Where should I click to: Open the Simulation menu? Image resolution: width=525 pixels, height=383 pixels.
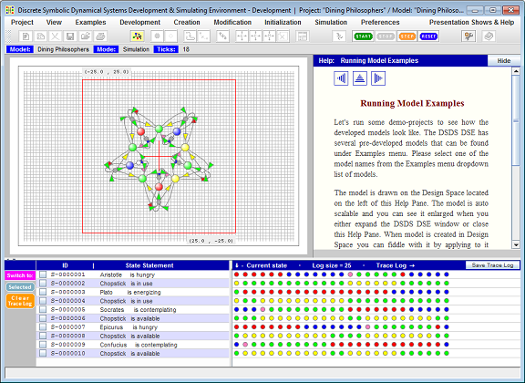[331, 23]
